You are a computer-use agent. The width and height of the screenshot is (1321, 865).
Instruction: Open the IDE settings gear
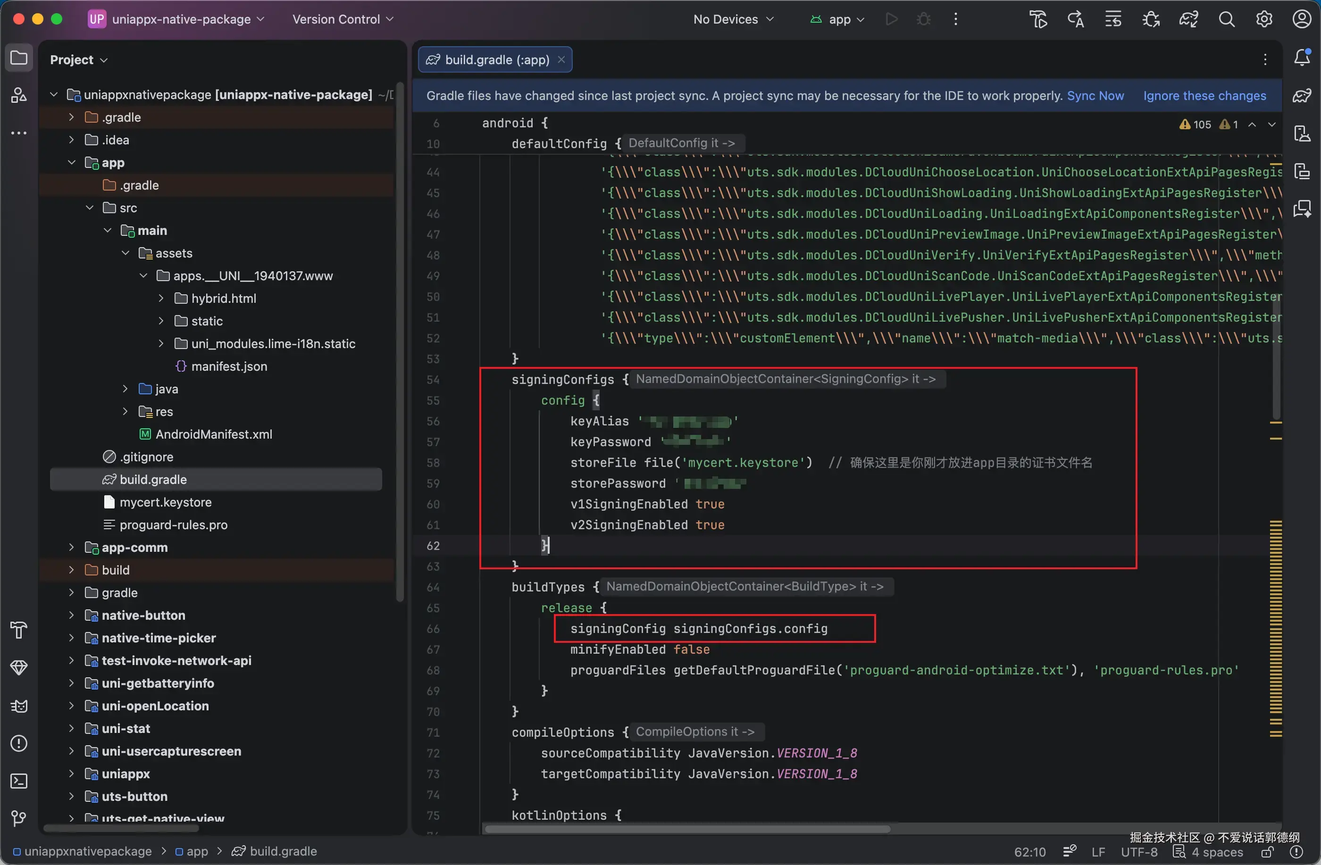click(x=1264, y=19)
